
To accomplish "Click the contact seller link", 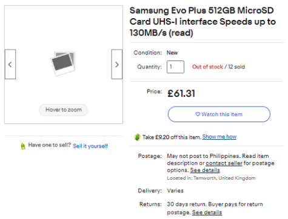I will coord(224,163).
